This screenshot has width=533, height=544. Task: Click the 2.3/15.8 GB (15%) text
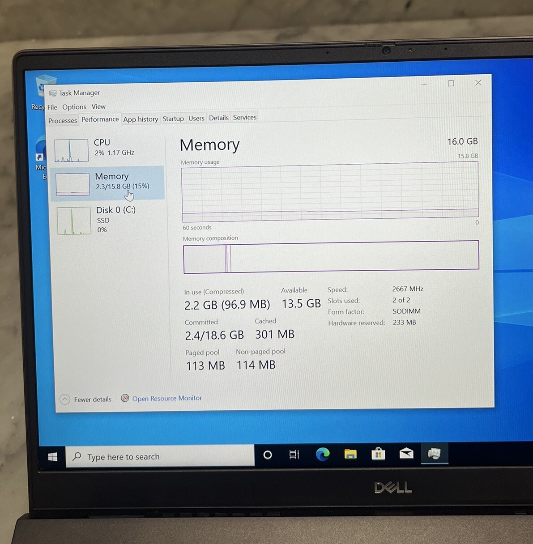coord(123,186)
